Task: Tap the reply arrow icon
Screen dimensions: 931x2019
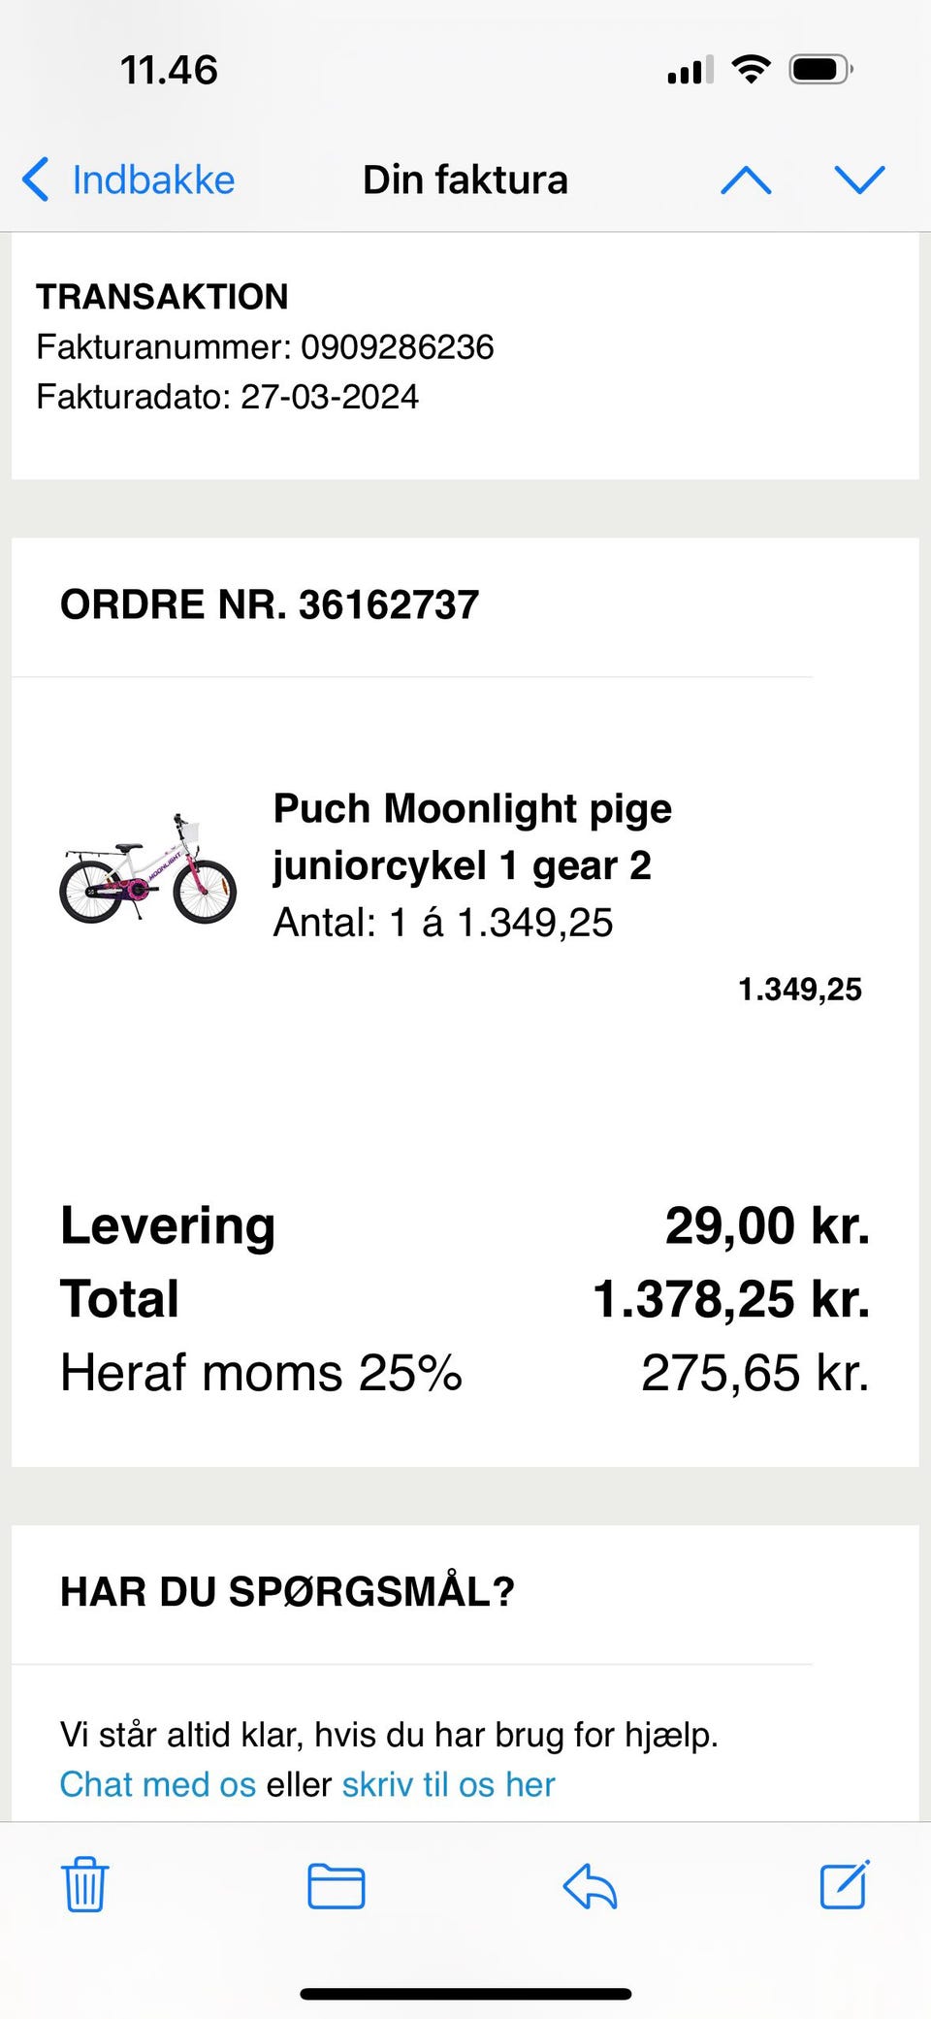Action: pyautogui.click(x=590, y=1886)
